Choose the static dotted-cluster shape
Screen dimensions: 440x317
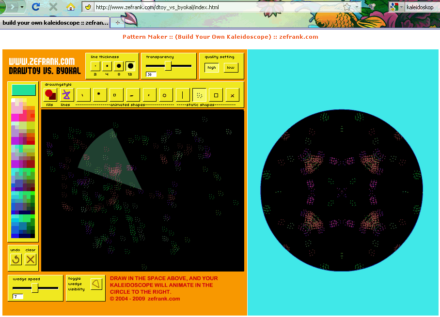[199, 95]
